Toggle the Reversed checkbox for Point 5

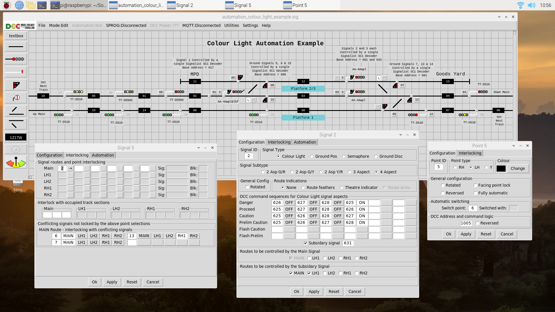coord(443,193)
